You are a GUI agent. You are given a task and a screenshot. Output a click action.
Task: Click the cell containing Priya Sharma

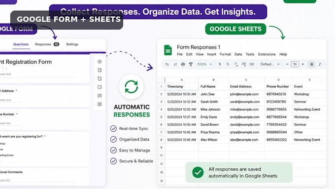tap(213, 132)
